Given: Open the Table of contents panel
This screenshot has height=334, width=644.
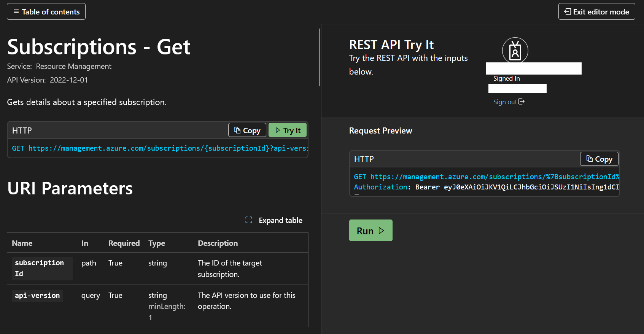Looking at the screenshot, I should [x=46, y=11].
